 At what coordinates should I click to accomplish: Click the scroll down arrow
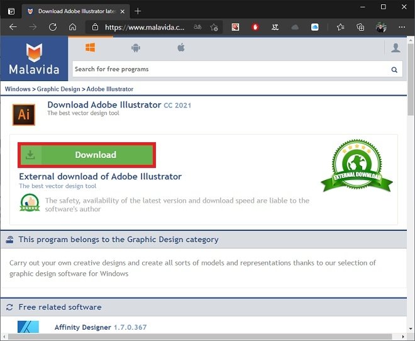point(411,328)
